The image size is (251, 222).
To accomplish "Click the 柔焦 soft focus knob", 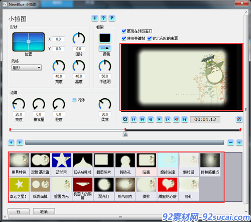I will coord(105,104).
